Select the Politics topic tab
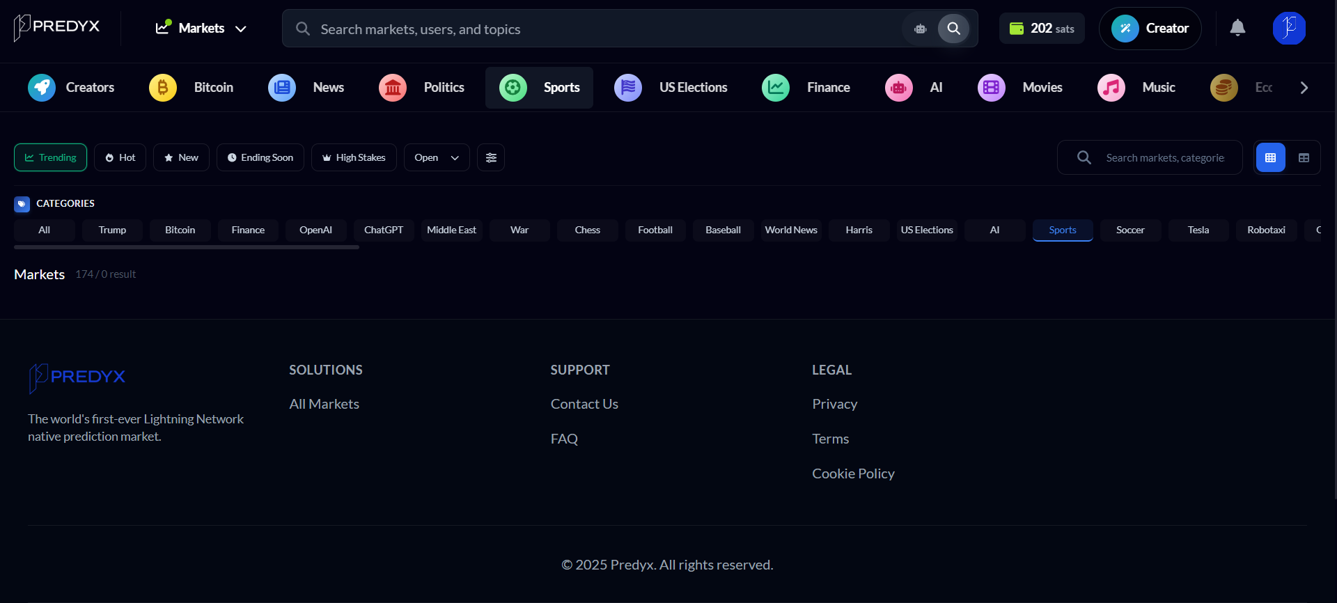This screenshot has height=603, width=1337. pos(422,88)
